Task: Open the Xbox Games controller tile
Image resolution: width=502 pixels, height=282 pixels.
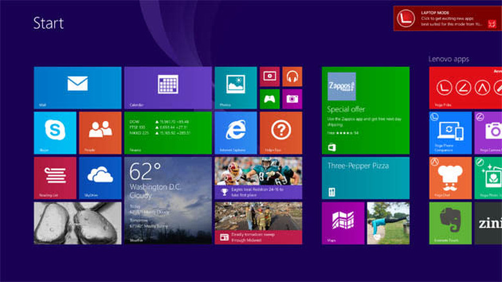Action: coord(270,99)
